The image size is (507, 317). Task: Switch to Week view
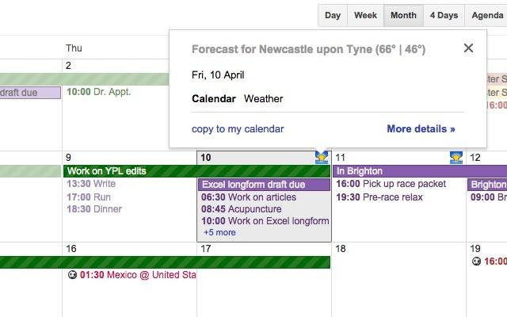[x=365, y=15]
